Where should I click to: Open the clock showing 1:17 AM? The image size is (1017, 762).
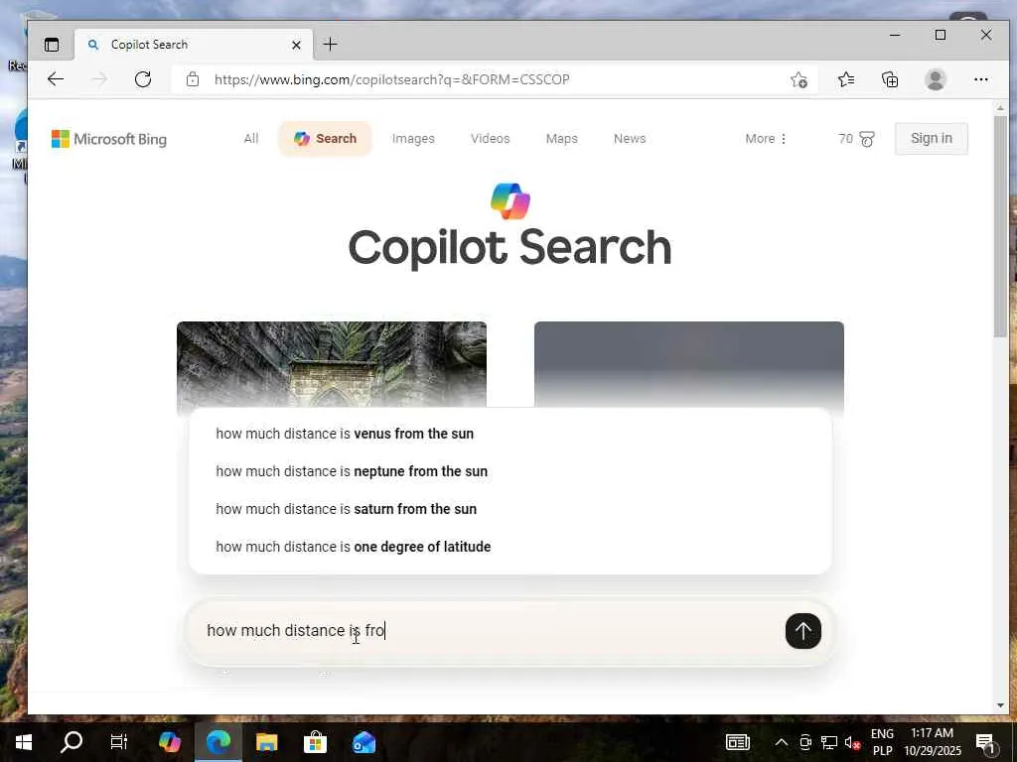click(932, 742)
